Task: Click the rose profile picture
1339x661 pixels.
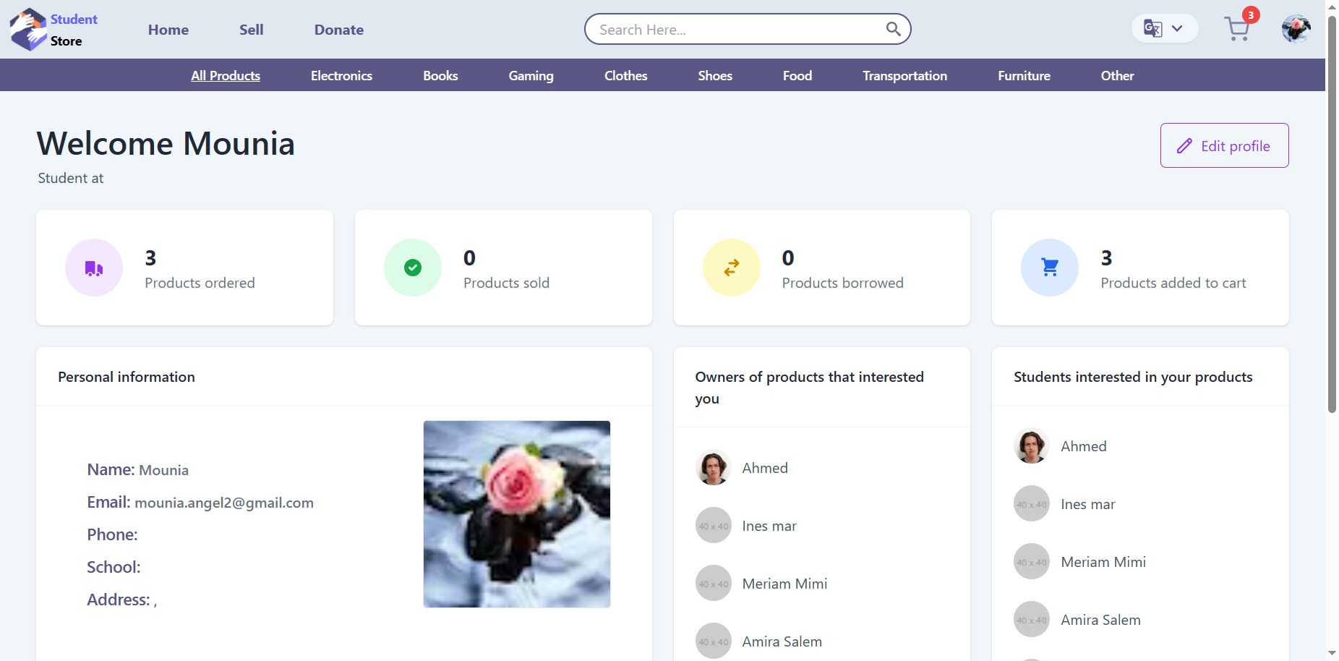Action: [x=517, y=514]
